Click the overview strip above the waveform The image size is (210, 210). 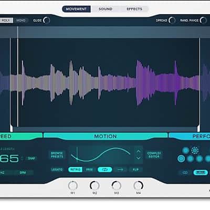pyautogui.click(x=105, y=32)
